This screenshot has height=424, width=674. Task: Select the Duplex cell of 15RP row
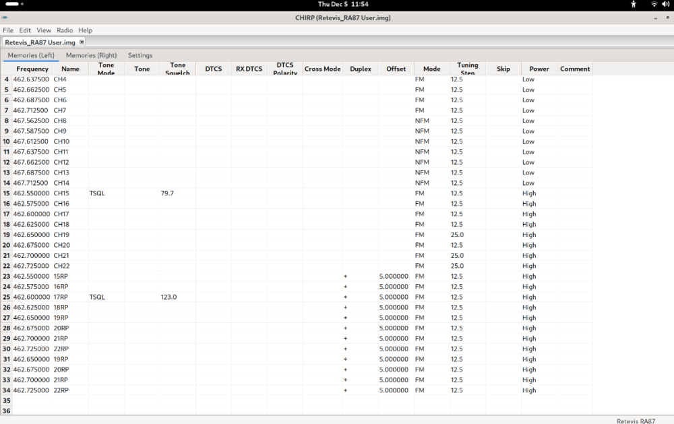(x=361, y=276)
